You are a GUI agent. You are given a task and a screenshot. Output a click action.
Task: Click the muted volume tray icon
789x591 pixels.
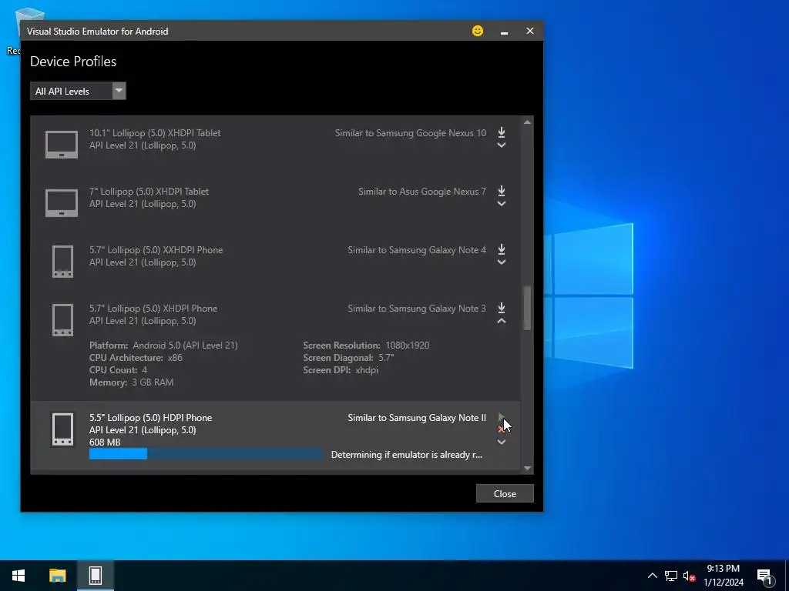pyautogui.click(x=690, y=576)
